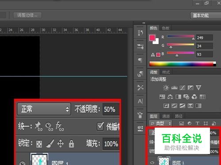
Task: Switch to the 通道 tab
Action: coord(166,116)
